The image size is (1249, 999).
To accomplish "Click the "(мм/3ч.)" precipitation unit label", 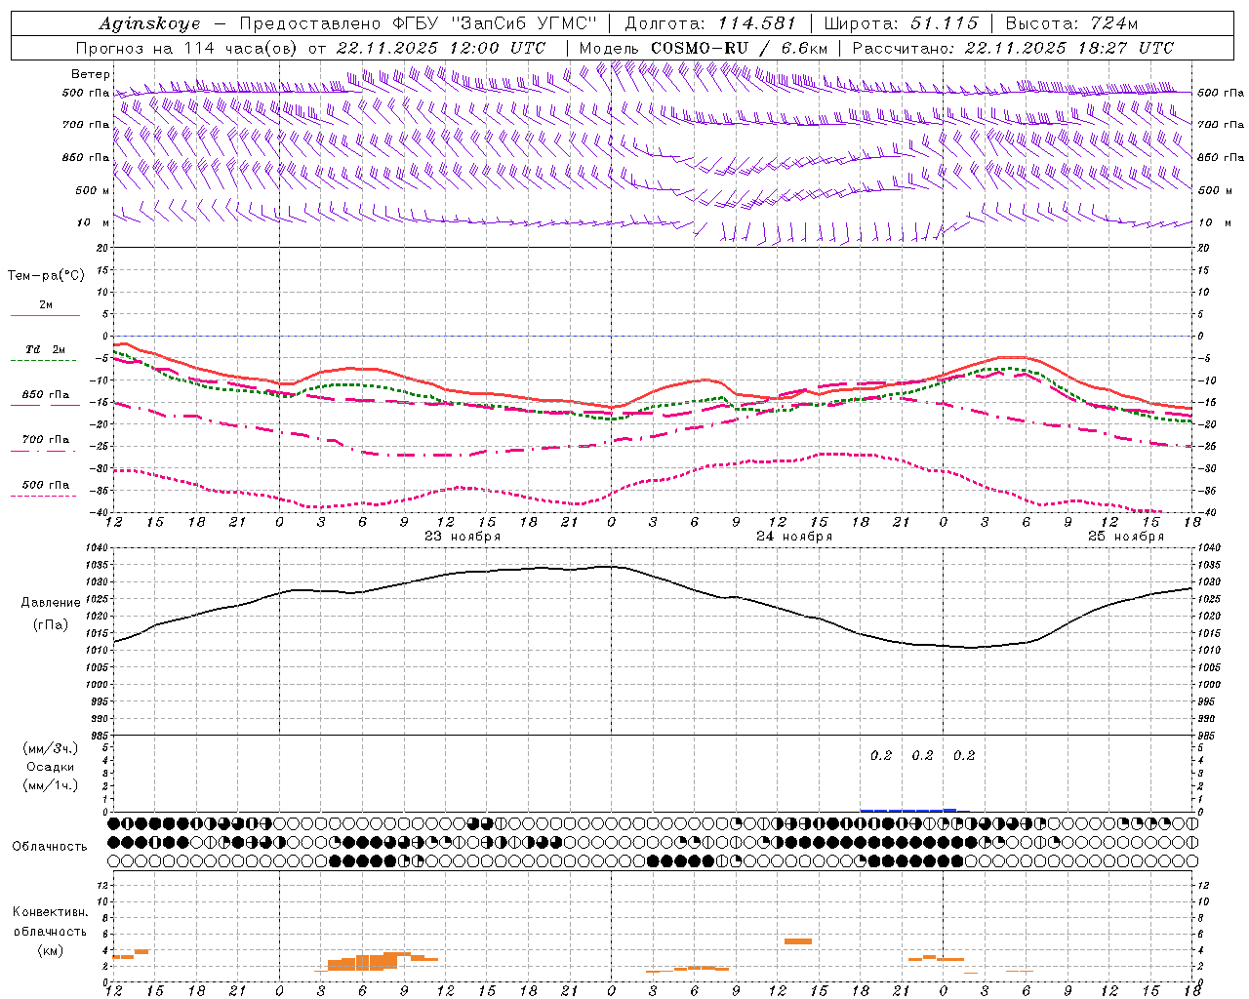I will coord(51,748).
